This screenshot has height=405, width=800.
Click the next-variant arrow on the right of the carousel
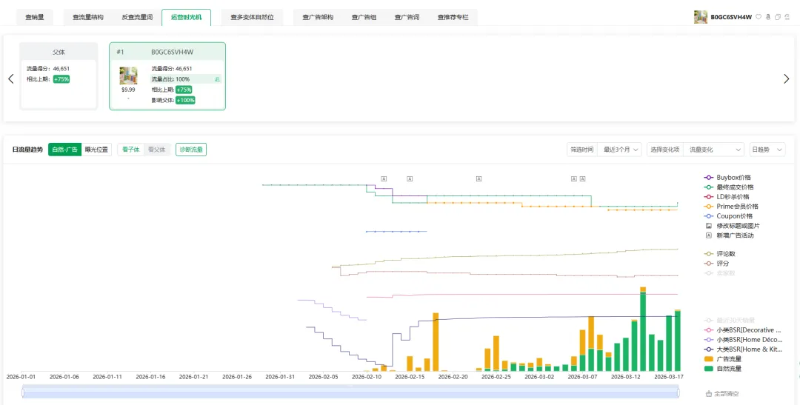(x=786, y=79)
